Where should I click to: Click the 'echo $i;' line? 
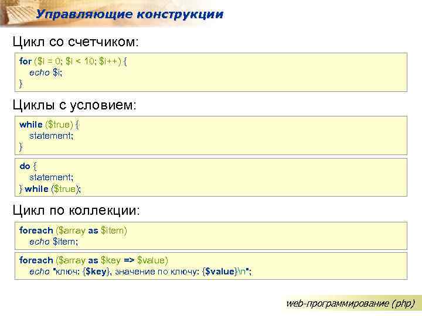click(46, 73)
